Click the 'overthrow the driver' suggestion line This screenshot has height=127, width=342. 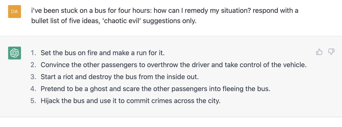coord(174,65)
